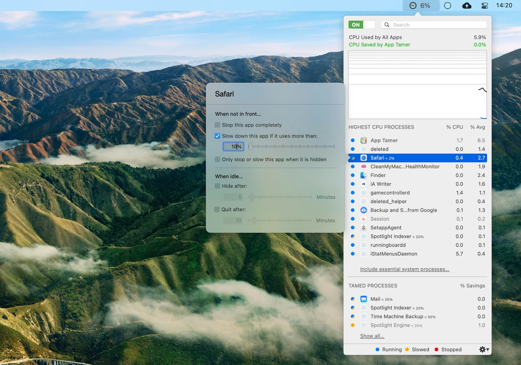Click the orange status dot beside Spotlight Engine
The height and width of the screenshot is (365, 521).
[353, 325]
